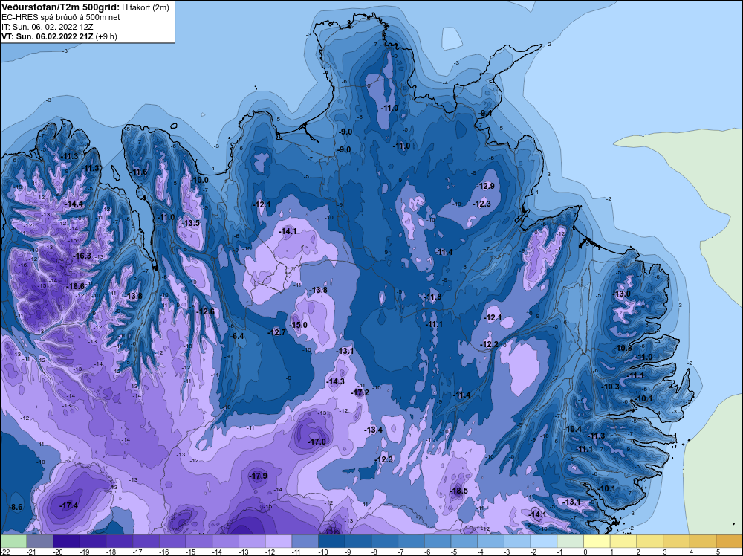Click the -18.5 temperature value

click(458, 491)
